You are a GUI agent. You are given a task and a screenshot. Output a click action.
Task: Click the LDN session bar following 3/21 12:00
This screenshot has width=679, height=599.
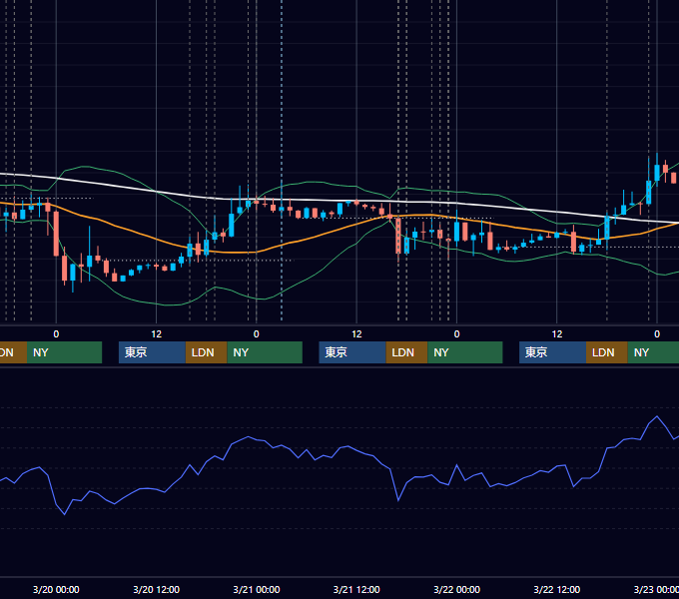coord(406,352)
